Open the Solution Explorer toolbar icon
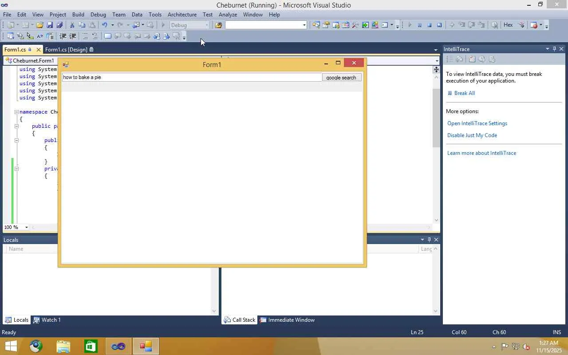Screen dimensions: 568x355 (316, 25)
